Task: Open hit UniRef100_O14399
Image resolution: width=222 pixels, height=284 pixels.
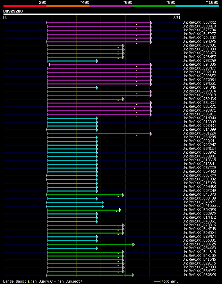Action: point(199,130)
